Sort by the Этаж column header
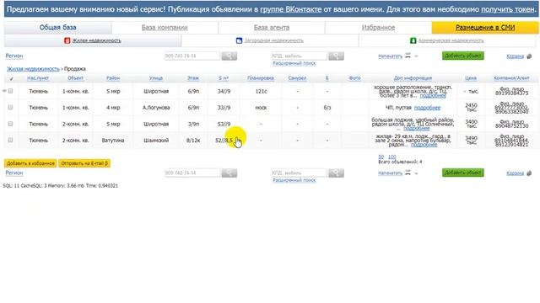 [x=193, y=78]
